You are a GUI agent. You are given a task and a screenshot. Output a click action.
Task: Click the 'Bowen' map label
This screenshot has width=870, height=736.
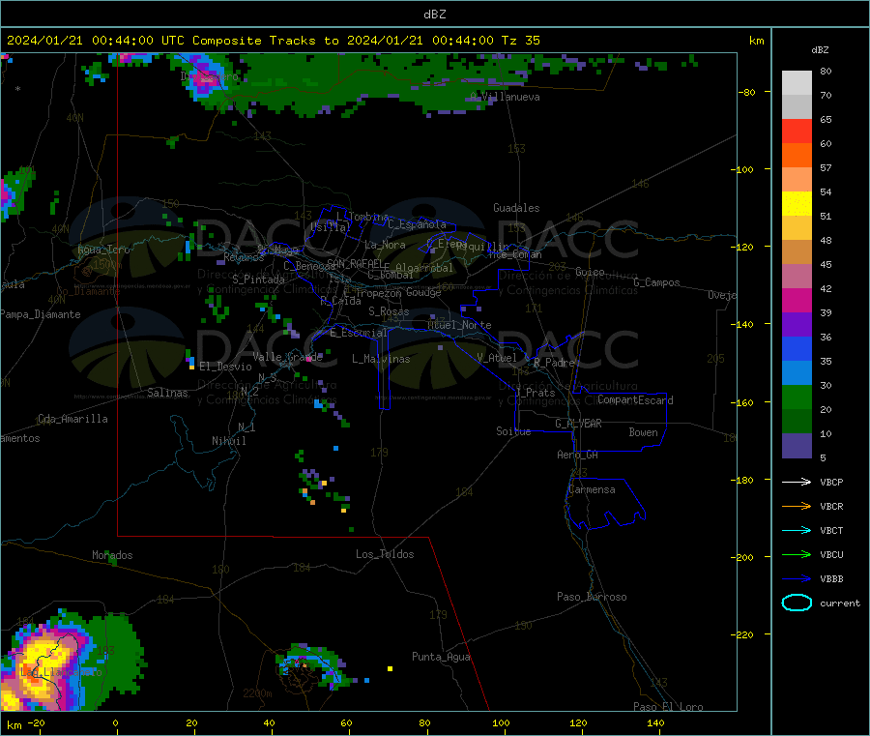pyautogui.click(x=643, y=432)
